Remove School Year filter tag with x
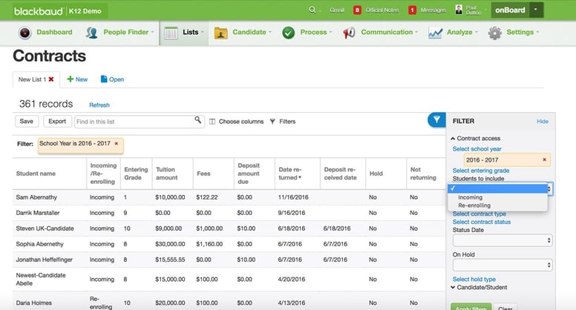 point(116,142)
